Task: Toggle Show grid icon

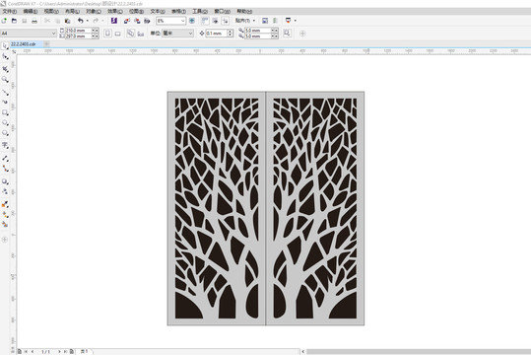Action: pos(215,21)
